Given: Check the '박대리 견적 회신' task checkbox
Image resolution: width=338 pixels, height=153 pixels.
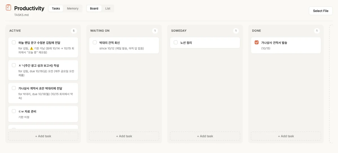Looking at the screenshot, I should point(95,42).
